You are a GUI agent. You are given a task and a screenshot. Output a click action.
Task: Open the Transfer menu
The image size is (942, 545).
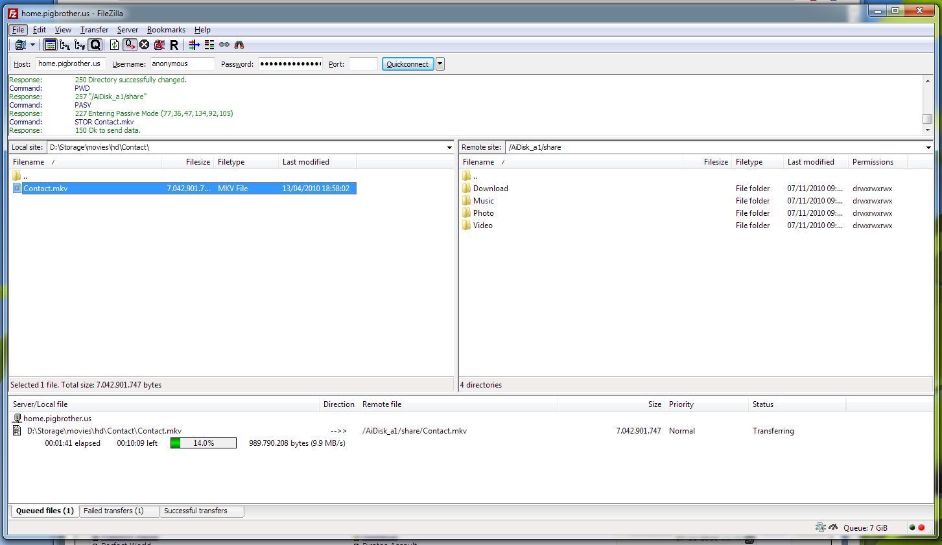pos(94,30)
